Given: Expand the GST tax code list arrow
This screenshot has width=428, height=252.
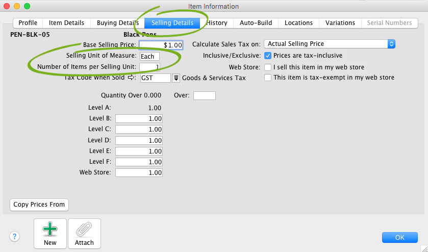Looking at the screenshot, I should point(176,78).
